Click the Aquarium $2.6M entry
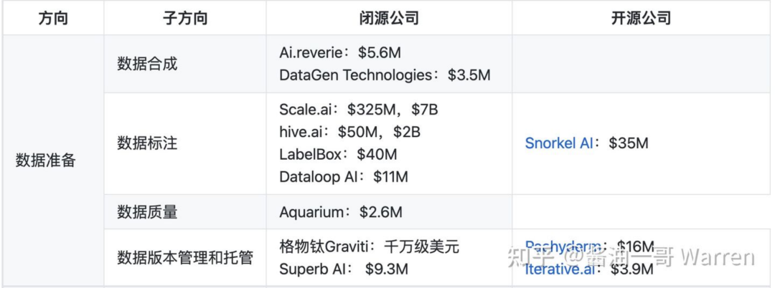Screen dimensions: 775x288 pos(341,212)
